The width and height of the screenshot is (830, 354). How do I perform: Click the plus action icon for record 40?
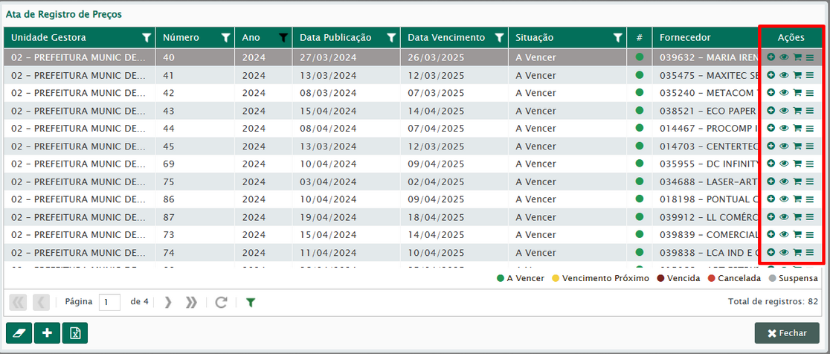771,57
